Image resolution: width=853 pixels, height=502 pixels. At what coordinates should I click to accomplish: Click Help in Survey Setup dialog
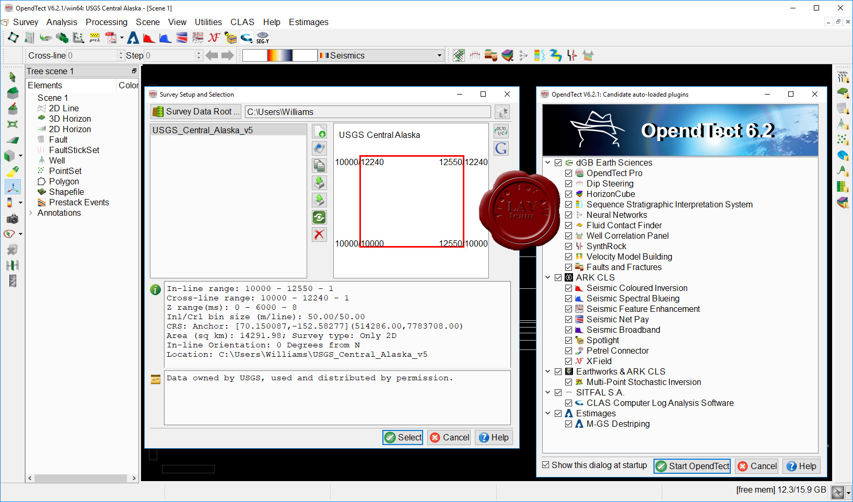click(494, 438)
